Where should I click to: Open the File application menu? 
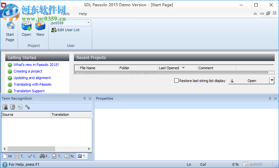click(x=9, y=13)
